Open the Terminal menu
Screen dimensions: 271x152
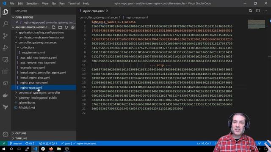tap(74, 3)
